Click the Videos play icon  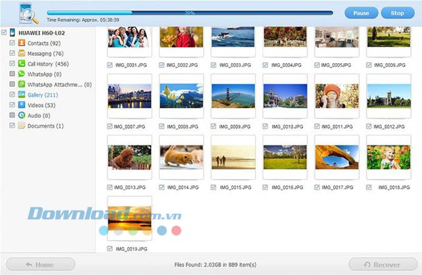click(x=22, y=105)
